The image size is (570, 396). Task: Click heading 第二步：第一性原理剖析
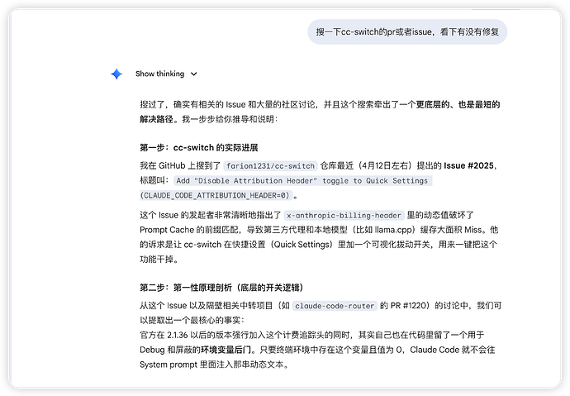click(x=221, y=288)
